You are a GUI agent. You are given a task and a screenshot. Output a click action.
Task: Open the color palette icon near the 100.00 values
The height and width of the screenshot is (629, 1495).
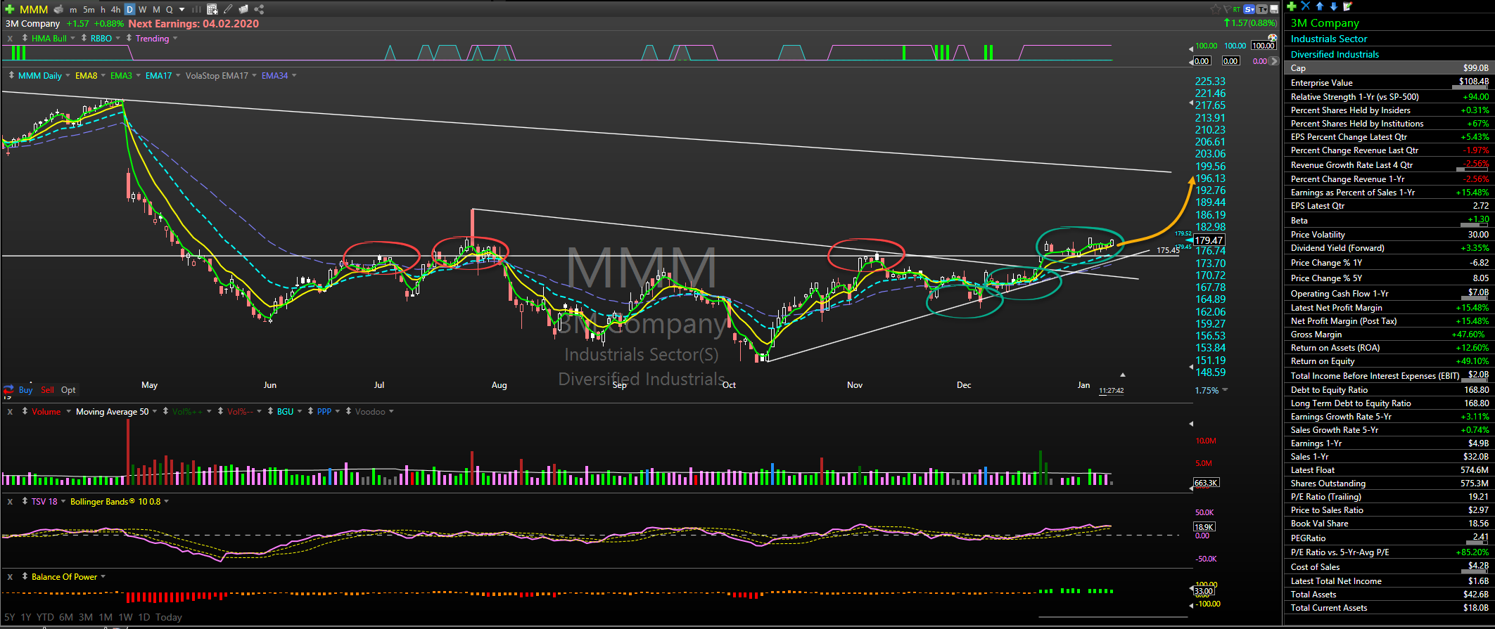[1273, 38]
